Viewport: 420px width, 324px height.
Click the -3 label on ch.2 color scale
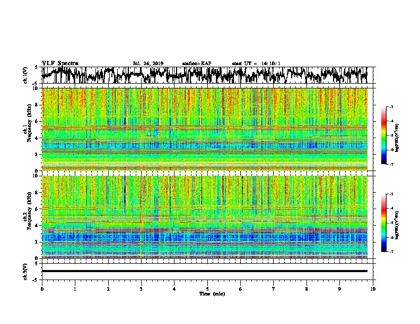tap(391, 194)
